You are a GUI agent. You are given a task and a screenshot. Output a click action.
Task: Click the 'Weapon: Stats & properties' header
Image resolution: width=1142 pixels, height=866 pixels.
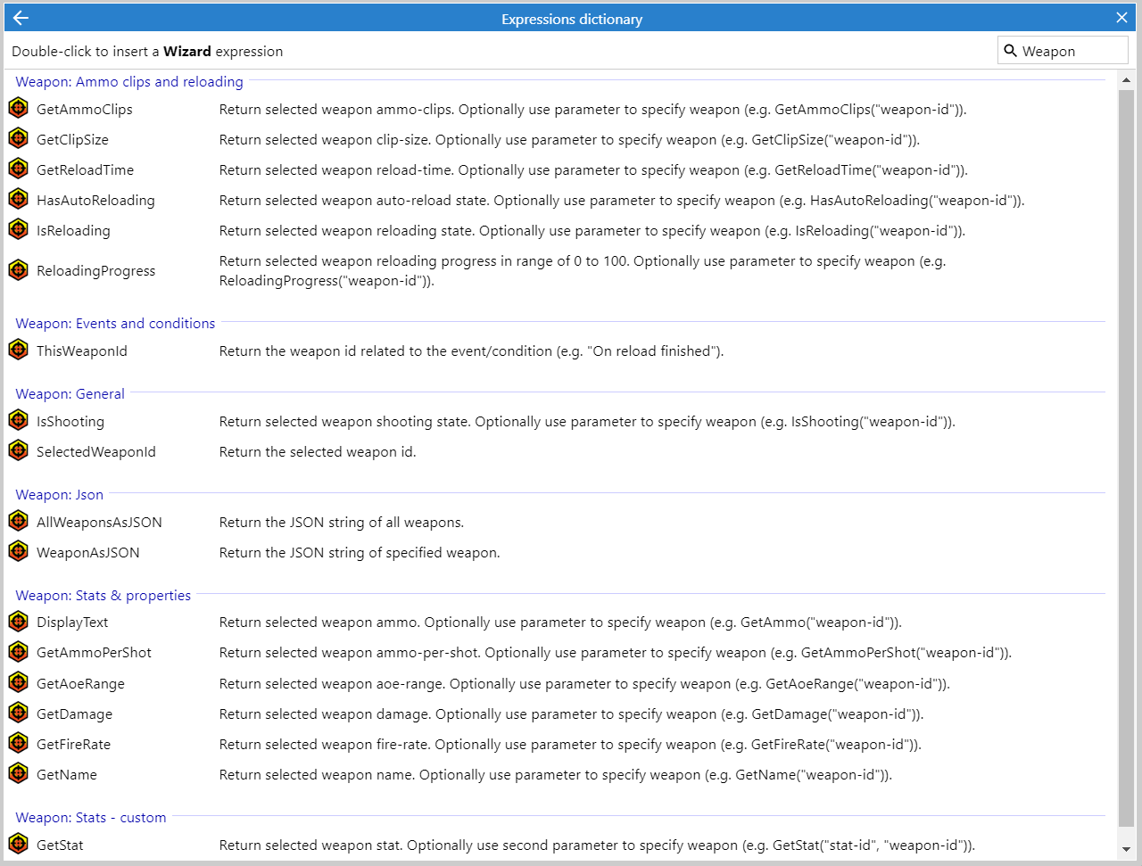103,596
